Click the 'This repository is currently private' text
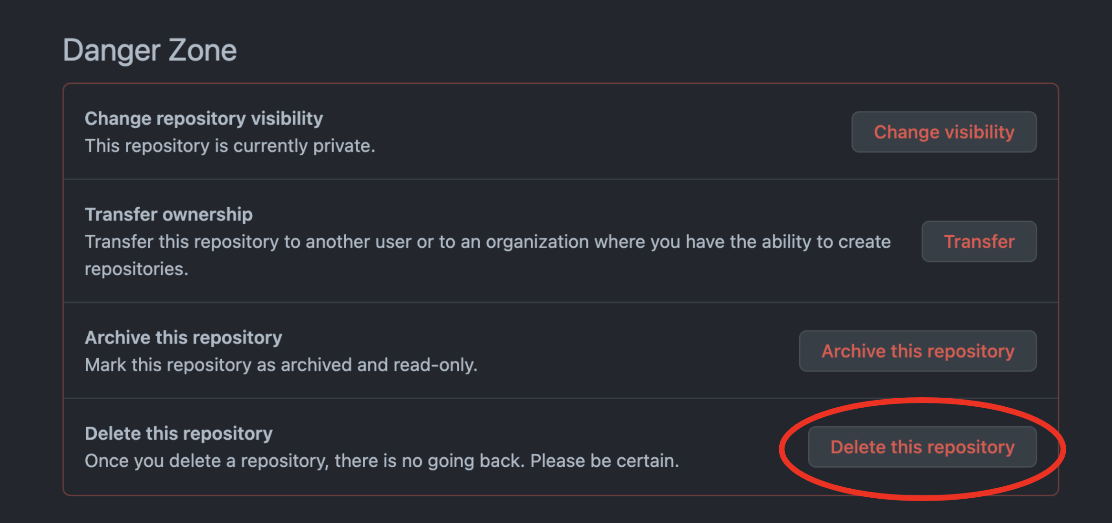This screenshot has height=523, width=1112. [230, 146]
